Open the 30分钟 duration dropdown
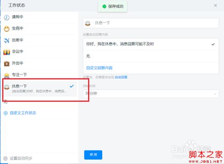224x164 pixels. (x=151, y=94)
